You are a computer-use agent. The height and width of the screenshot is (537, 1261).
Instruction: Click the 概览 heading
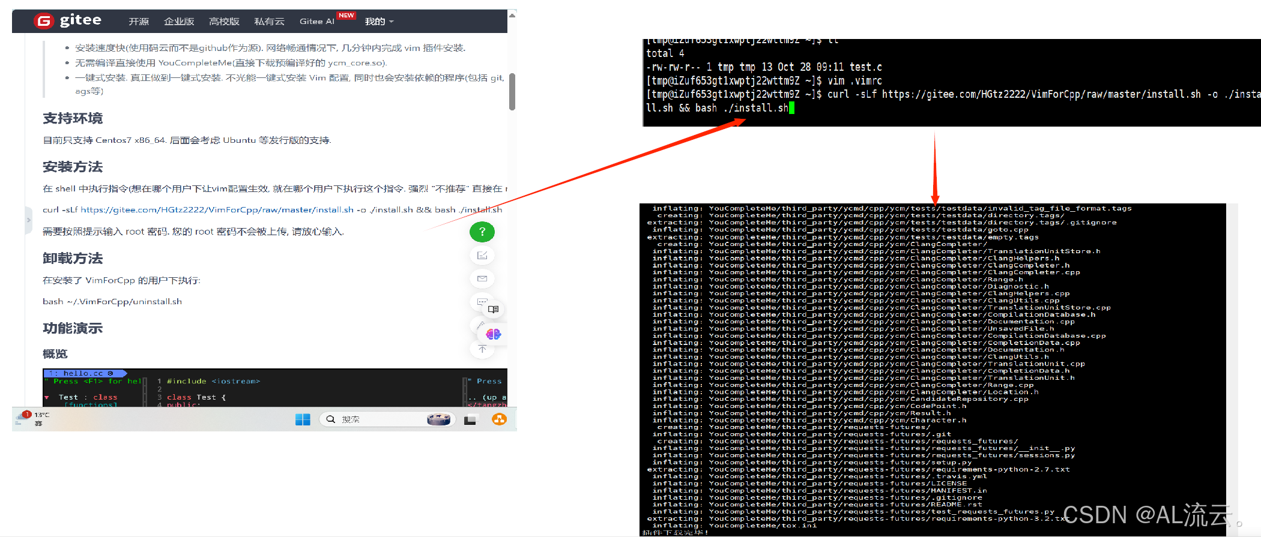point(55,354)
